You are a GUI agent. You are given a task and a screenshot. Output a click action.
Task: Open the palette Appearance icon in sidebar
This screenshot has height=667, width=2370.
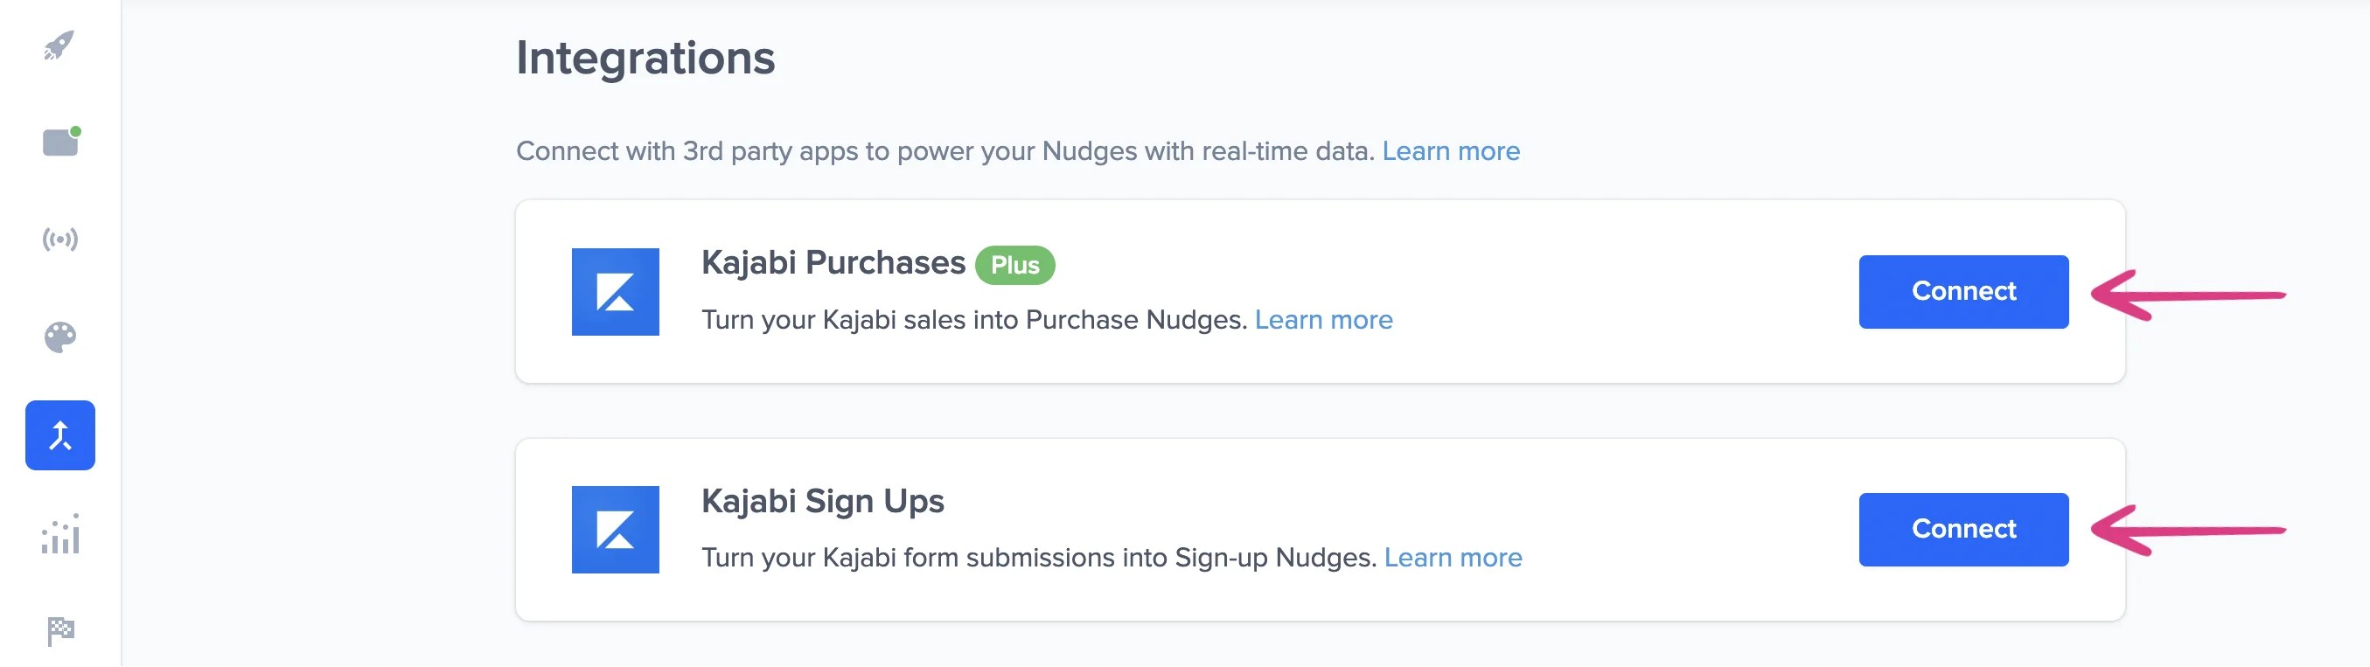point(59,337)
